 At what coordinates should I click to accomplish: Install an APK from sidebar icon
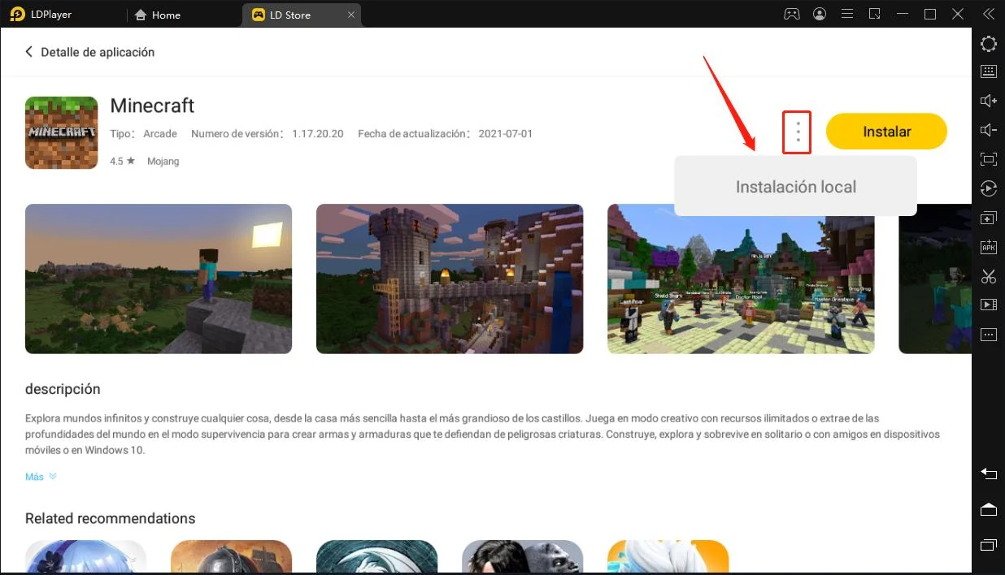click(989, 247)
